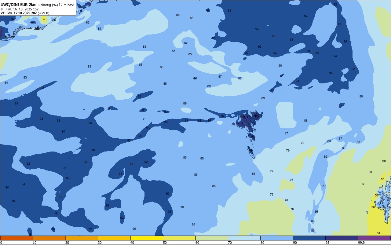The width and height of the screenshot is (391, 245).
Task: Click the "53" humidity value
Action: 378,233
